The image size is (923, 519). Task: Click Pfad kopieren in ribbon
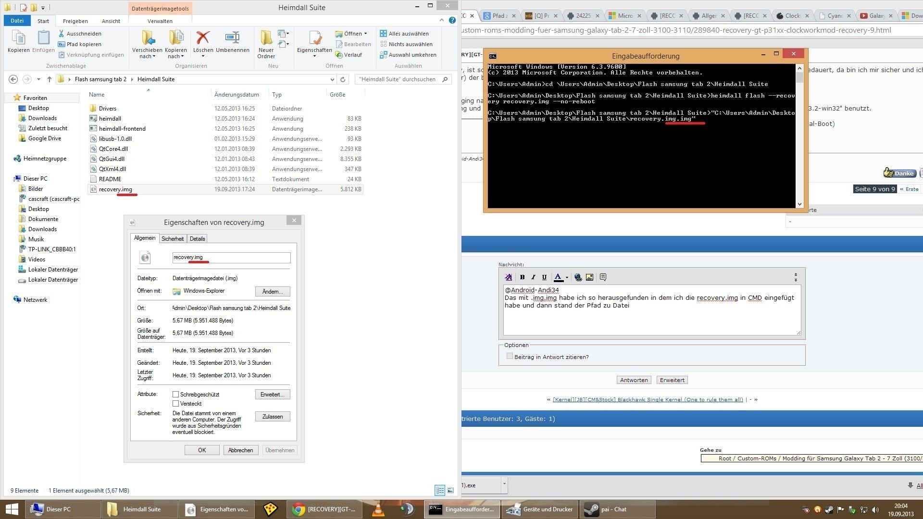pyautogui.click(x=80, y=44)
